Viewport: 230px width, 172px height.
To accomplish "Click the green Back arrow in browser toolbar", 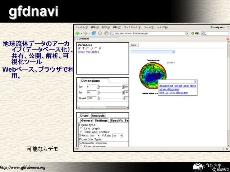I will pos(78,33).
